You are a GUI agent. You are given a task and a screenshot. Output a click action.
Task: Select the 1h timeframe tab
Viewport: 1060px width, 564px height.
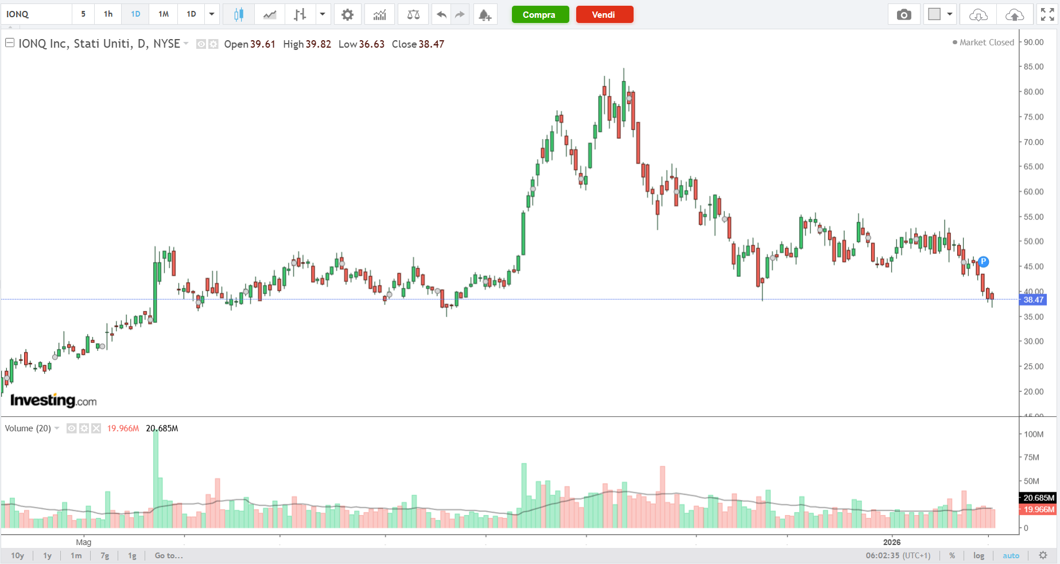point(108,14)
